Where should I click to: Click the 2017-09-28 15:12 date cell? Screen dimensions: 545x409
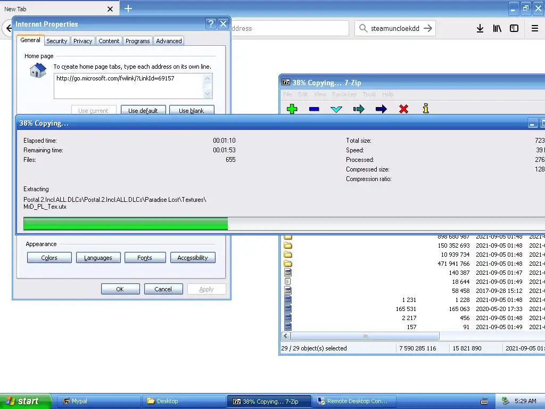[x=499, y=291]
